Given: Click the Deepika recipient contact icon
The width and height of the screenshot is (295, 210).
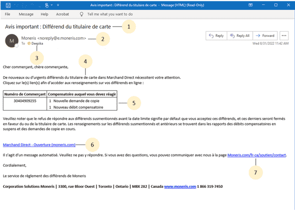Looking at the screenshot, I should [x=29, y=43].
